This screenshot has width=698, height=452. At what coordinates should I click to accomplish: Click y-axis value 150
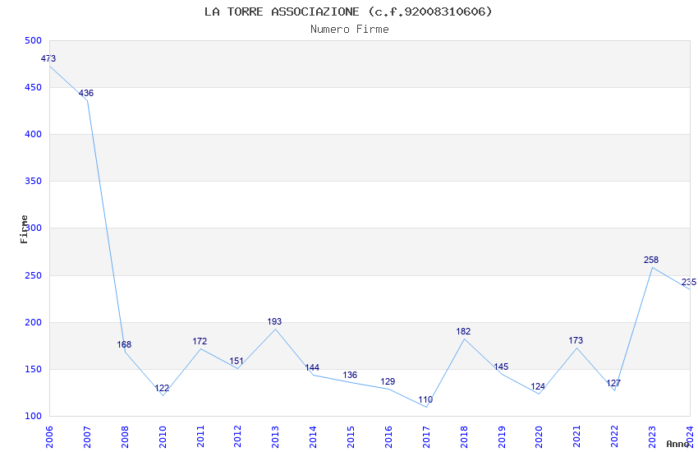34,369
